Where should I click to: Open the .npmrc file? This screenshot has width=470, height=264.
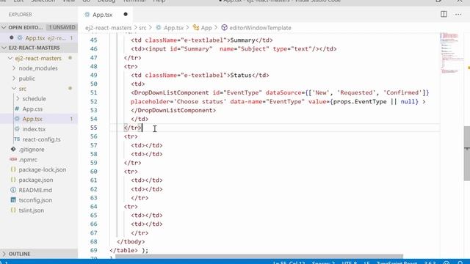point(28,160)
